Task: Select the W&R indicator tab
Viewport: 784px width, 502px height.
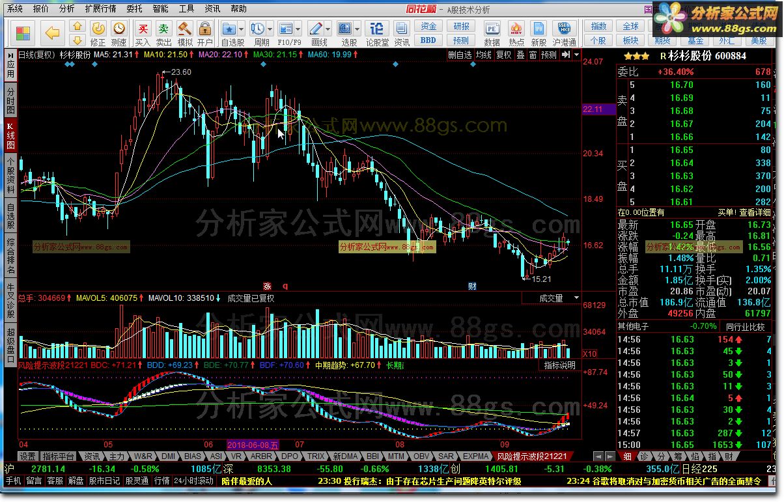Action: (142, 456)
